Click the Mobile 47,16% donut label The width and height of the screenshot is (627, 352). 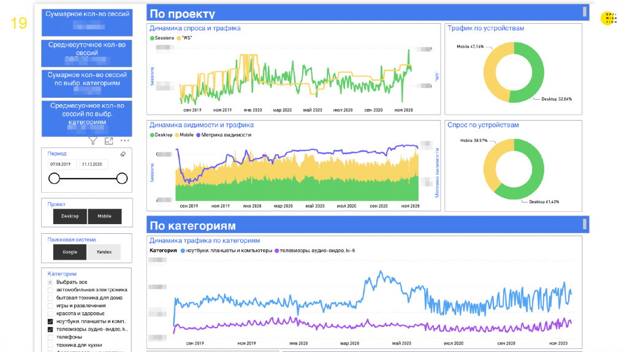(x=470, y=47)
